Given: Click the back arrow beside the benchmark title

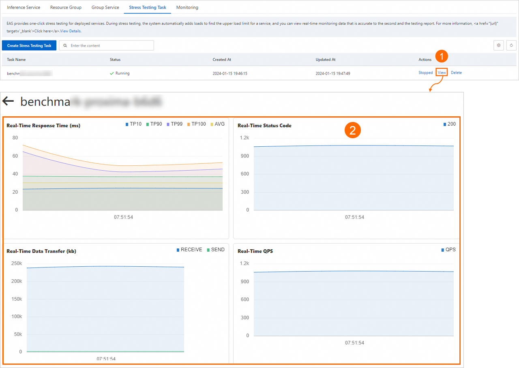Looking at the screenshot, I should point(8,101).
